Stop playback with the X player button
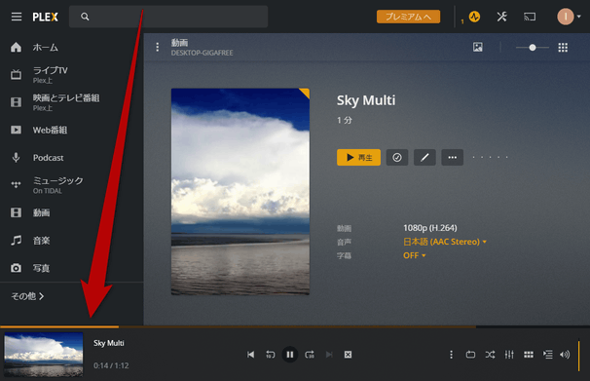 click(348, 355)
